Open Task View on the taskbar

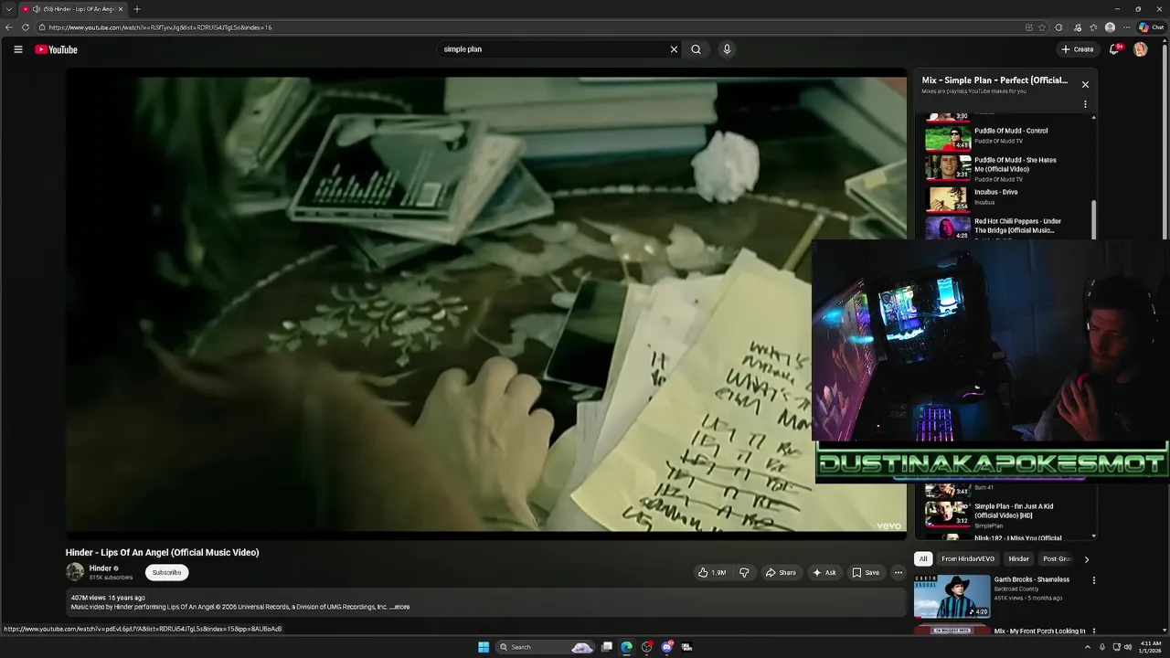click(x=606, y=647)
